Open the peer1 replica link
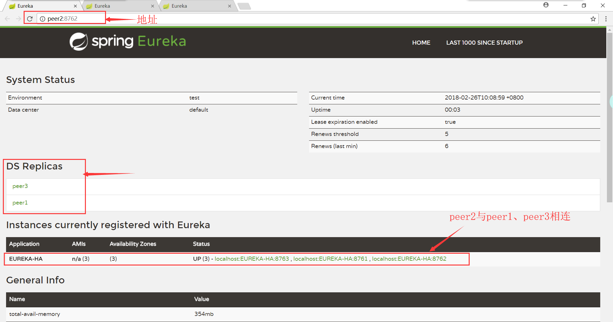Image resolution: width=613 pixels, height=322 pixels. point(20,203)
